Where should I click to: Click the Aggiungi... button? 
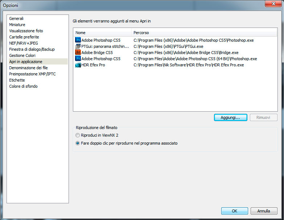coord(230,117)
